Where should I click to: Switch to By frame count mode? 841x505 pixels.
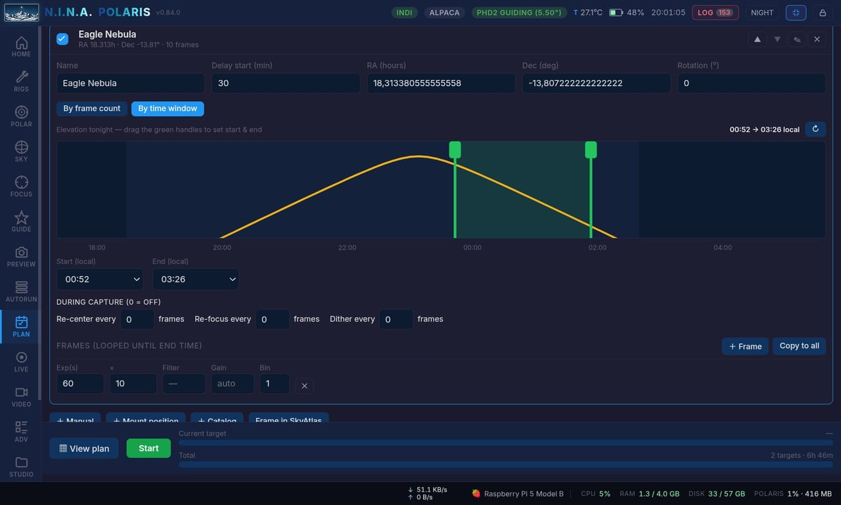point(92,108)
